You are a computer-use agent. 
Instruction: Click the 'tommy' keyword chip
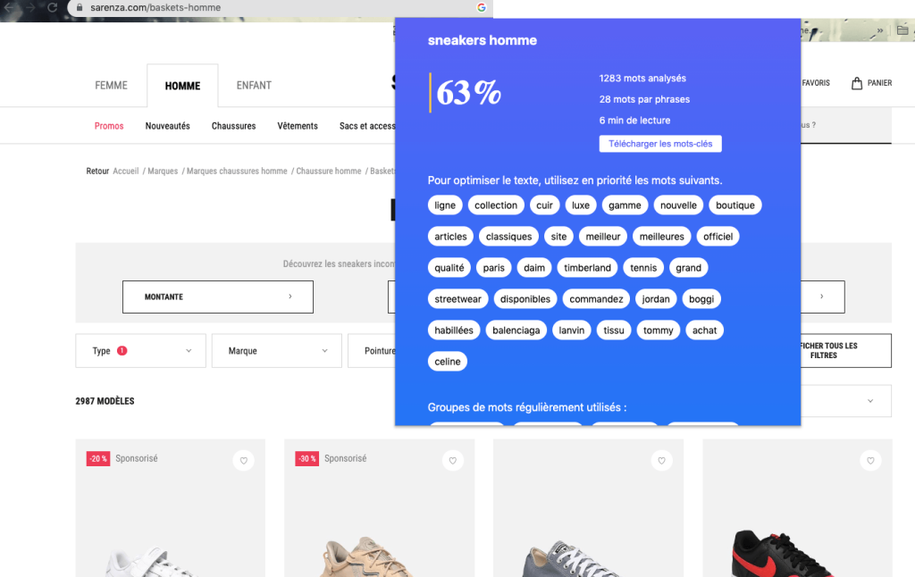tap(659, 330)
